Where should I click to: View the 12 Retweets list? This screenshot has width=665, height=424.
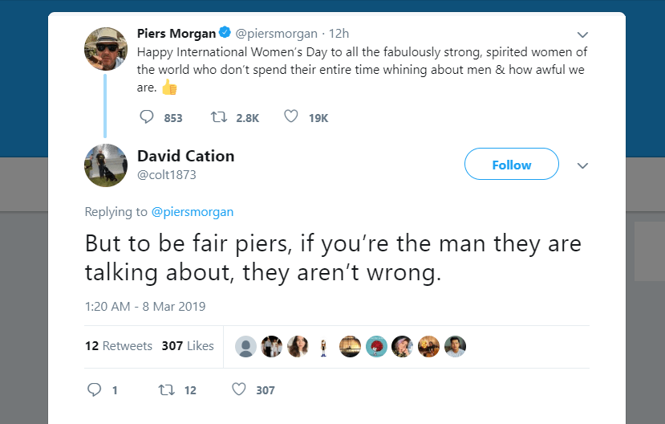(x=119, y=346)
